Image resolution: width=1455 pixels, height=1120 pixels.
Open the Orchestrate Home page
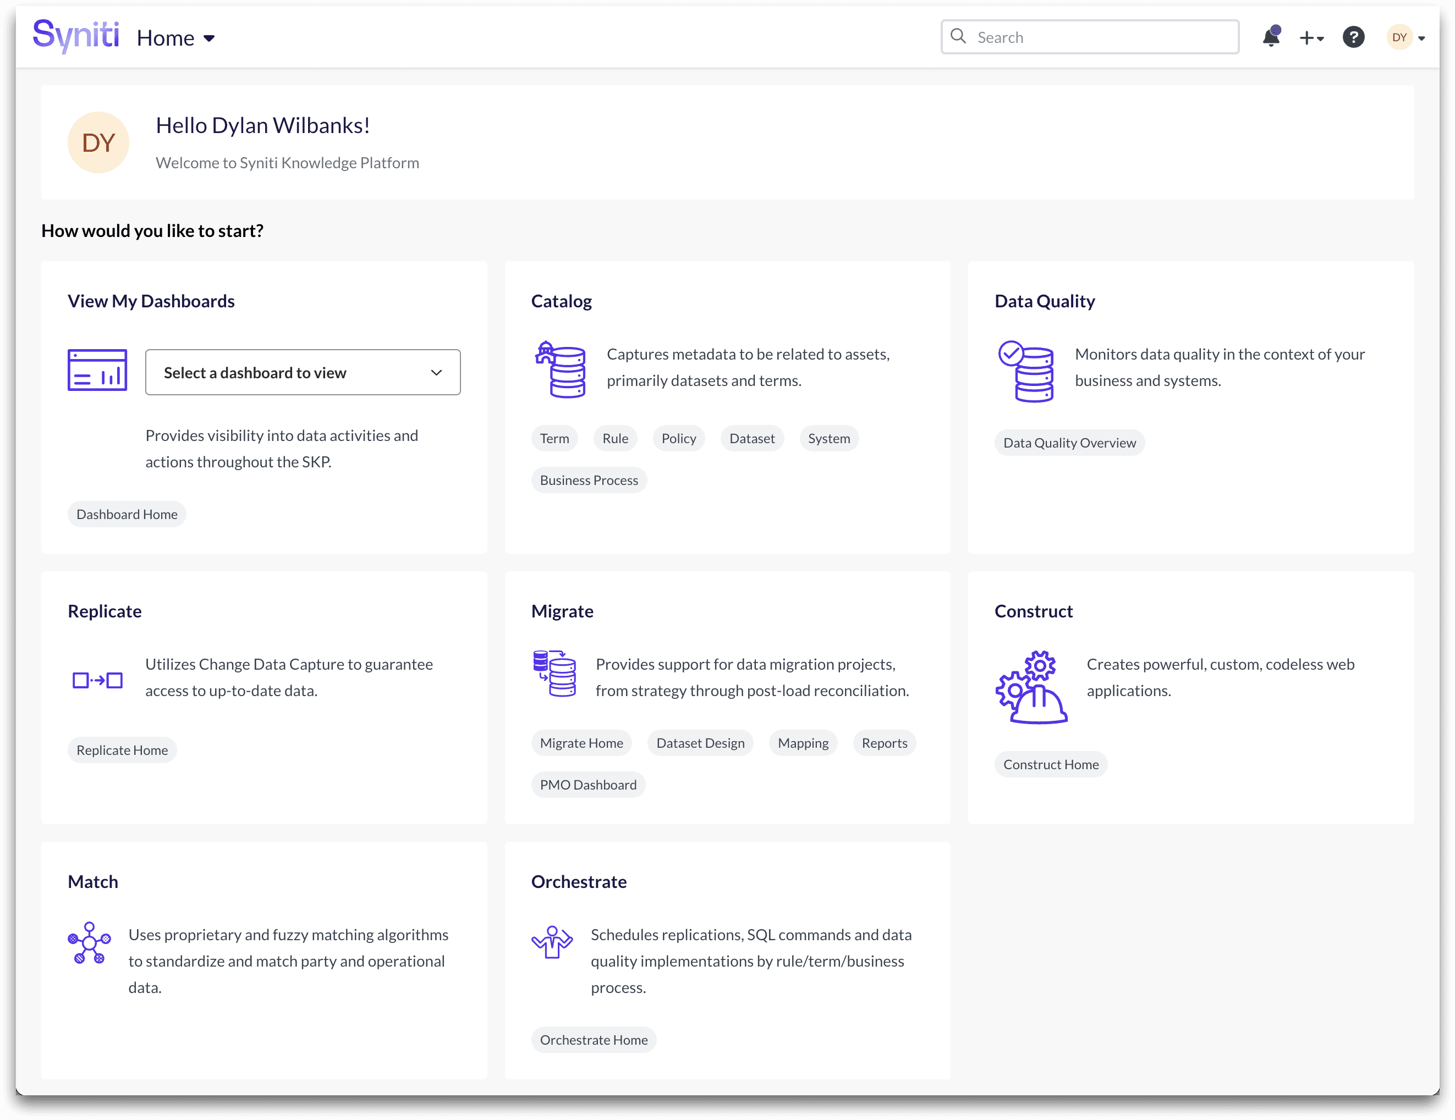pyautogui.click(x=593, y=1039)
